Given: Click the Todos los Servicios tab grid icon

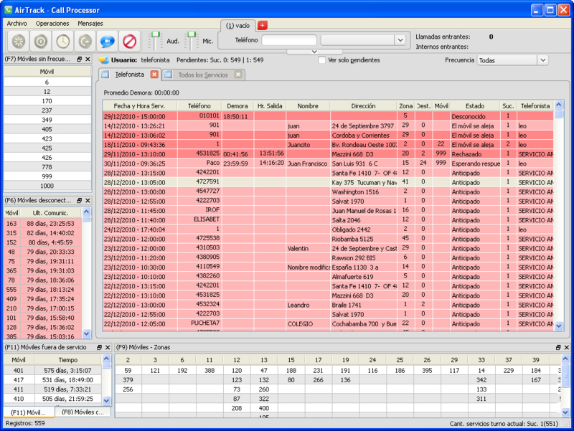Looking at the screenshot, I should click(169, 75).
